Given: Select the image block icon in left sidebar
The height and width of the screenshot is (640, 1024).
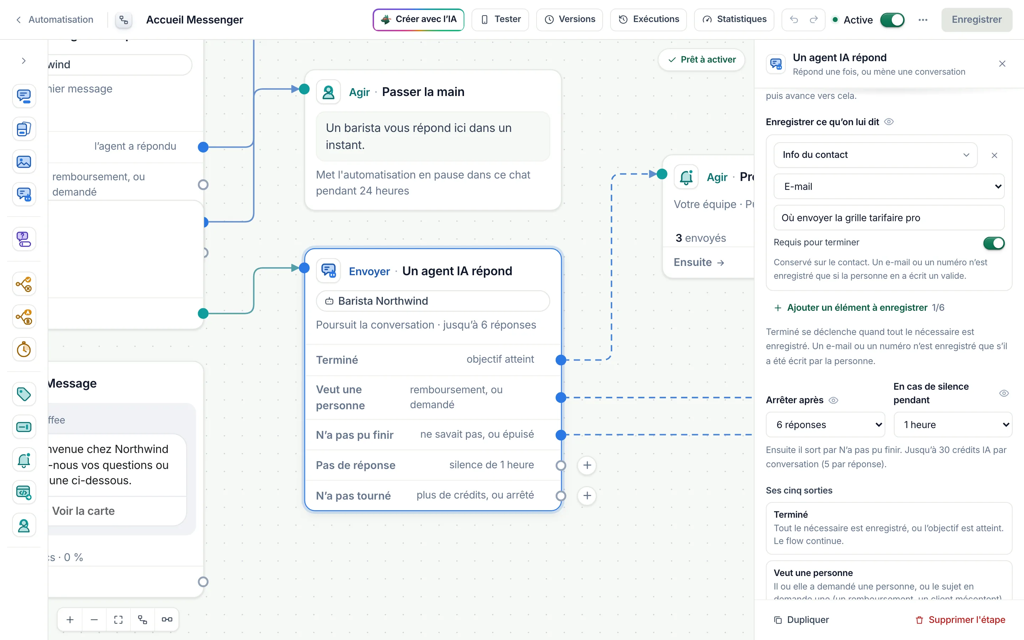Looking at the screenshot, I should tap(24, 162).
